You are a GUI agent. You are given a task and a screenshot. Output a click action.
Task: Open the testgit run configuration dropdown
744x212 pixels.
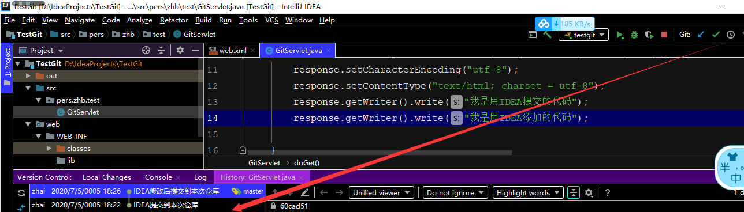coord(584,35)
